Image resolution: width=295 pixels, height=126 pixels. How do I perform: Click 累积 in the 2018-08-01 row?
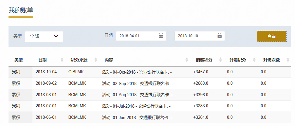click(16, 95)
